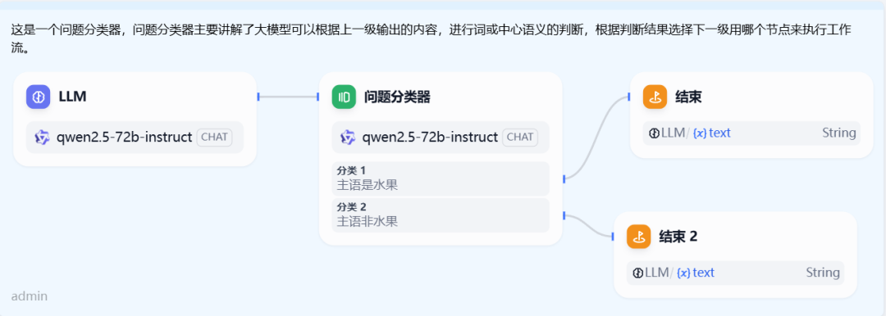Click the 结束 node input connector handle
This screenshot has height=316, width=886.
629,97
